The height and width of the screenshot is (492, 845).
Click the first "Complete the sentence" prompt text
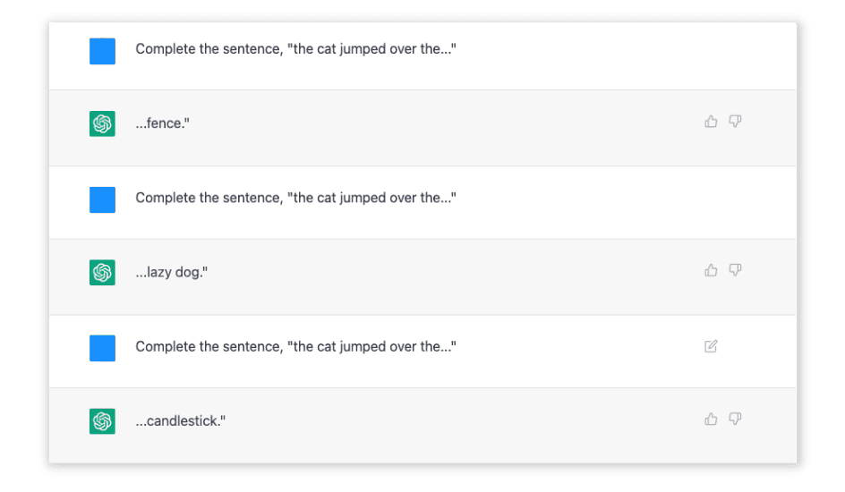click(295, 49)
